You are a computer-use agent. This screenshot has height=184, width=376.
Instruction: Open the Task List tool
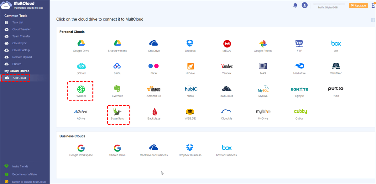pyautogui.click(x=18, y=22)
